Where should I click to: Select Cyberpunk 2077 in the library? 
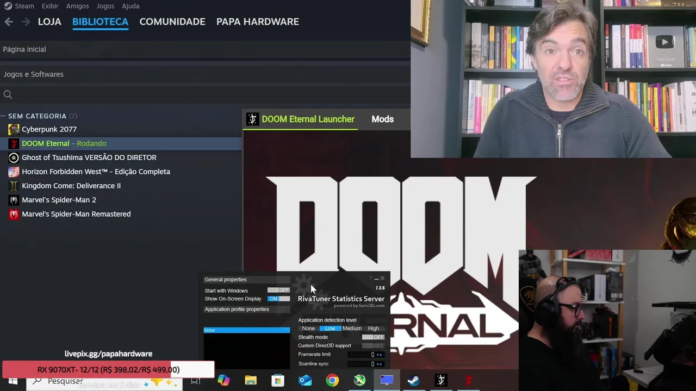49,129
